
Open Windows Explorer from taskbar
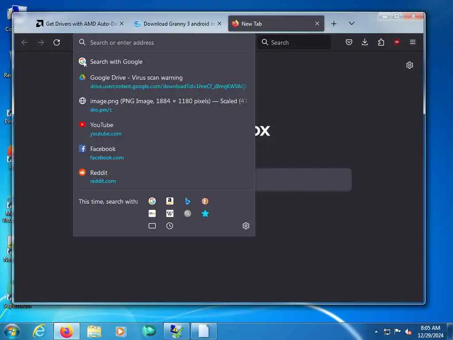click(x=94, y=331)
